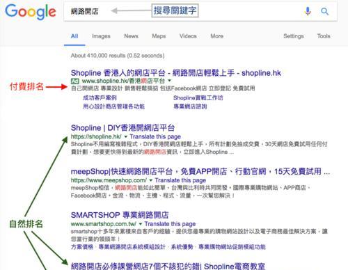
Task: Open the 專業網店諮詢 sitelink
Action: coord(190,106)
